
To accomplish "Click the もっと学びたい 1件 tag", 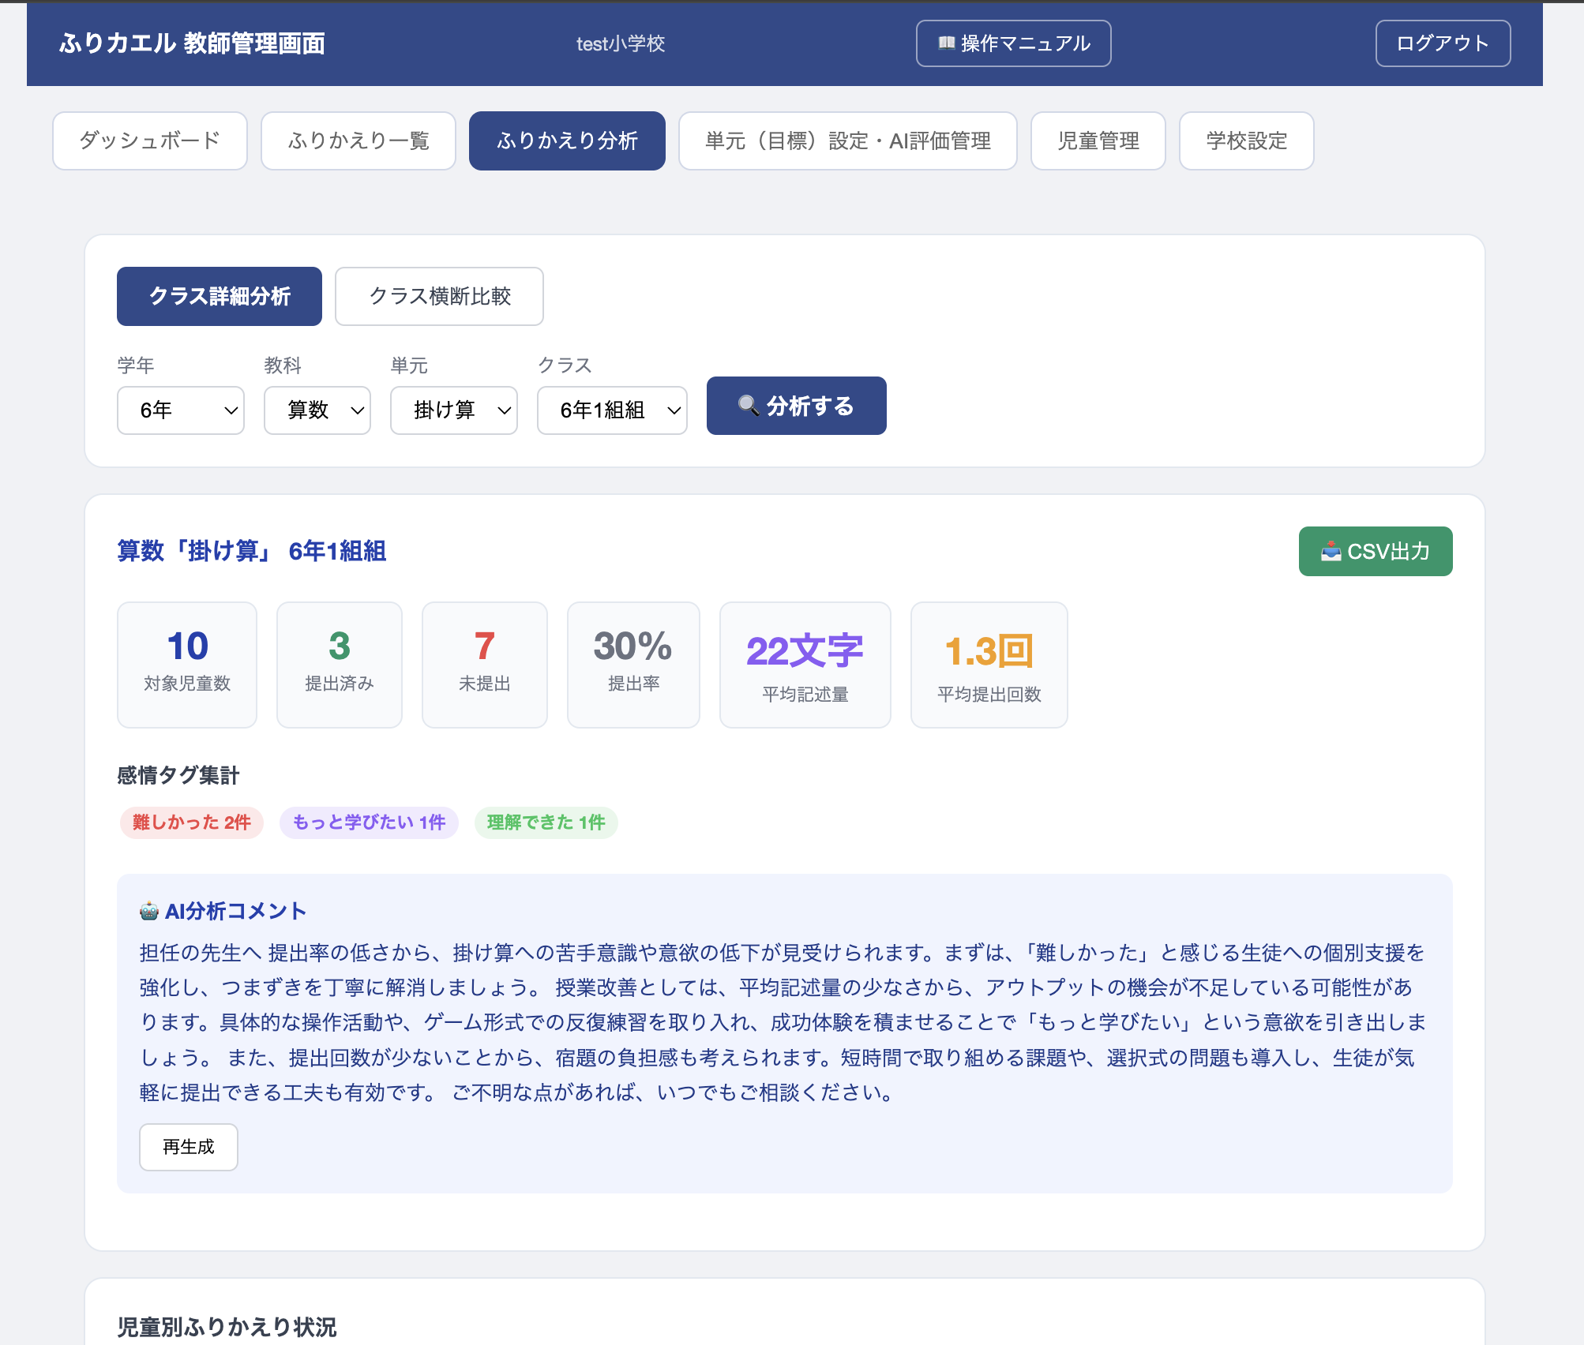I will click(x=369, y=822).
